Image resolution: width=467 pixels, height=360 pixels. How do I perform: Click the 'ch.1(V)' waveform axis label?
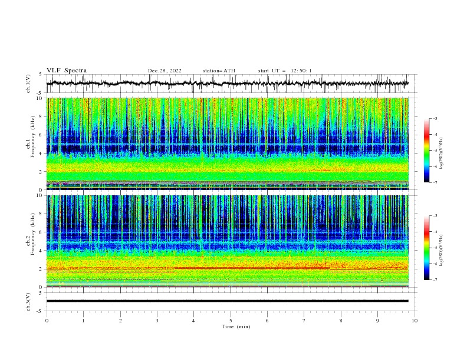tap(28, 84)
